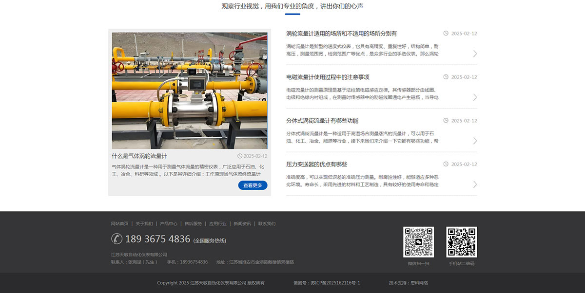Viewport: 585px width, 293px height.
Task: Click the phone icon next to hotline number
Action: (x=117, y=239)
